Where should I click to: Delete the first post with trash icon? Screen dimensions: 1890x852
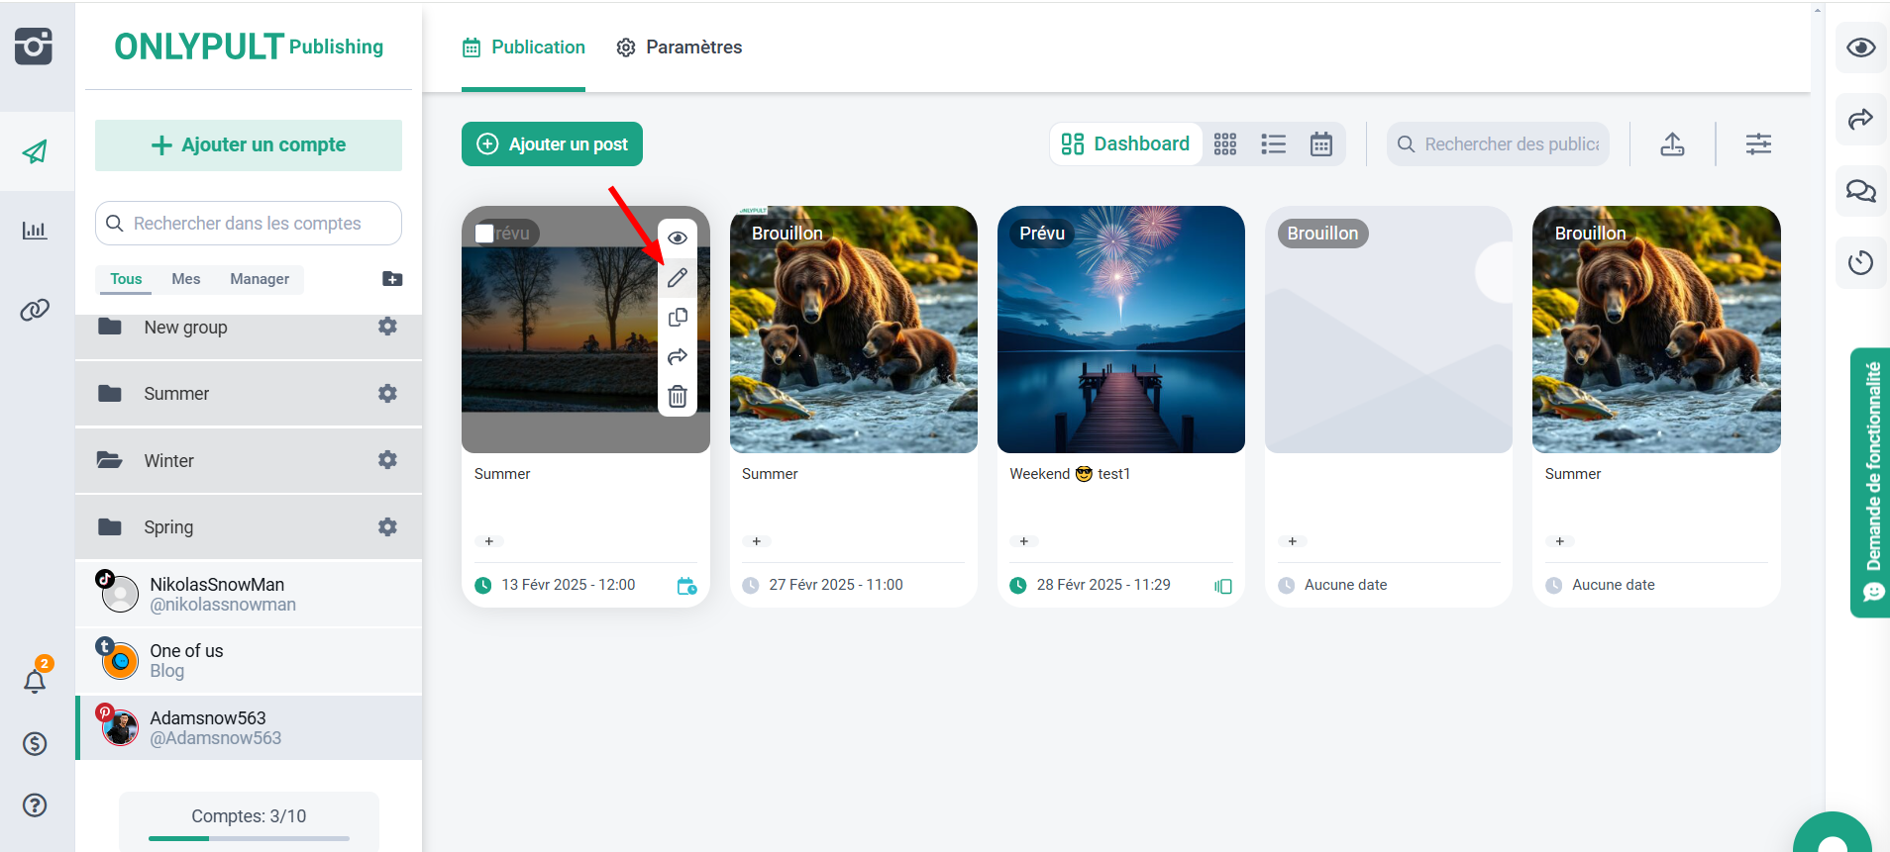coord(678,396)
